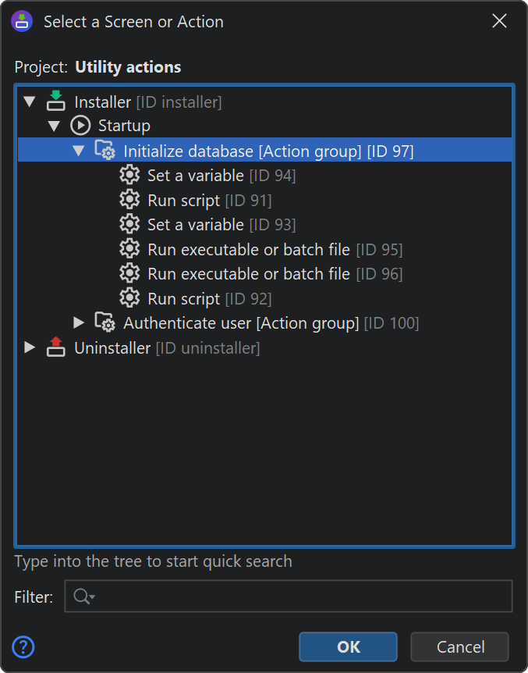Click the green Installer download icon
This screenshot has width=528, height=673.
coord(55,101)
